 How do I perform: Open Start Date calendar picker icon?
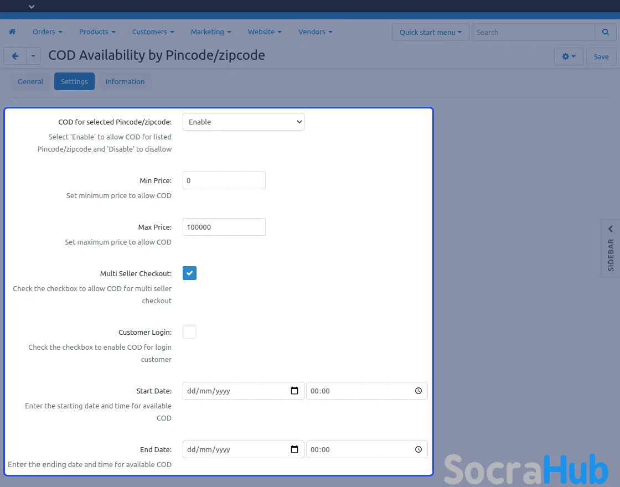click(294, 391)
